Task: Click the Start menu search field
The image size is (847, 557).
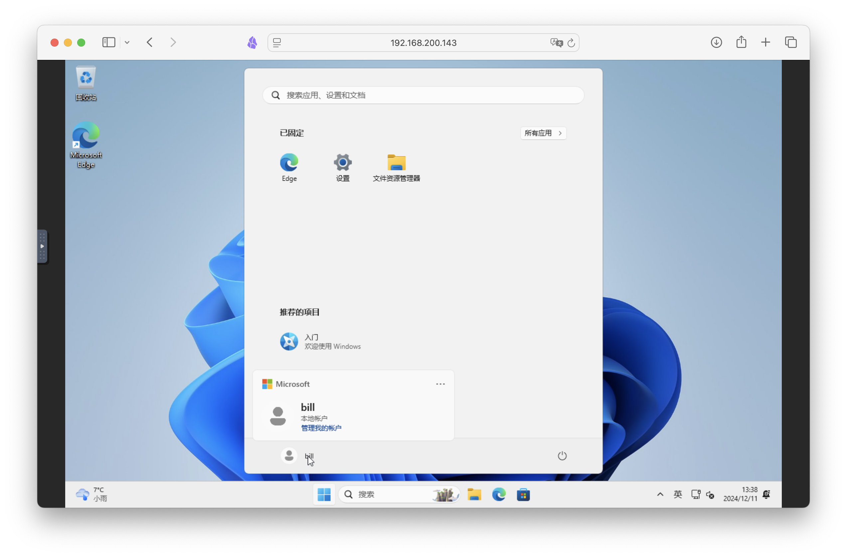Action: (x=423, y=95)
